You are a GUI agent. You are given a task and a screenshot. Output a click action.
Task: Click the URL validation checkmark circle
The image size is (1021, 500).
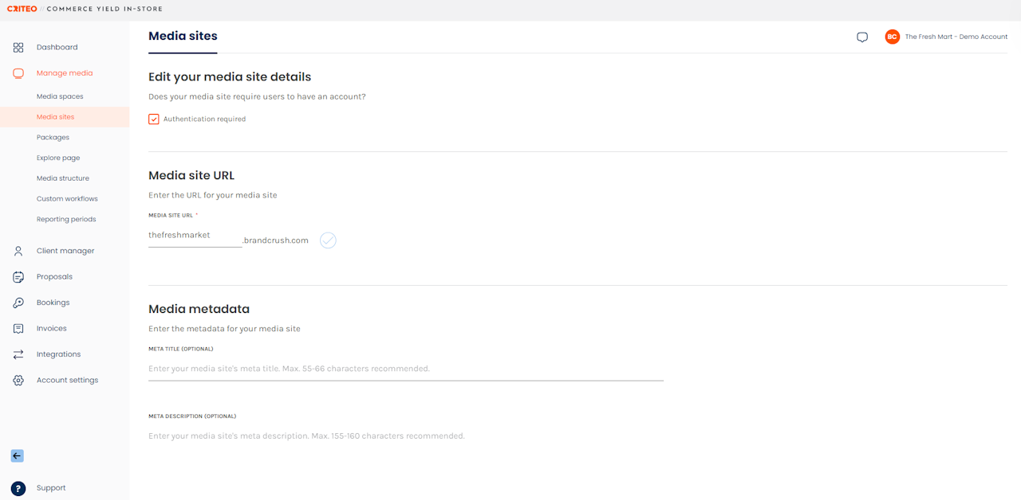(x=328, y=240)
